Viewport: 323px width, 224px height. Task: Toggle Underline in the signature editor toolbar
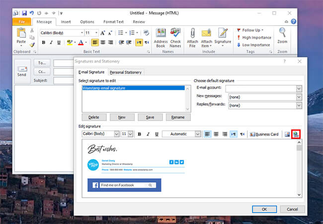pos(157,134)
